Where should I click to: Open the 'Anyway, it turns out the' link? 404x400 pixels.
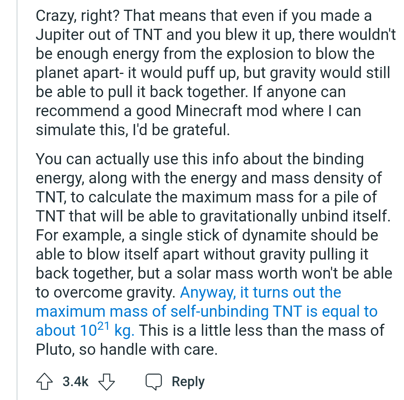pyautogui.click(x=260, y=292)
